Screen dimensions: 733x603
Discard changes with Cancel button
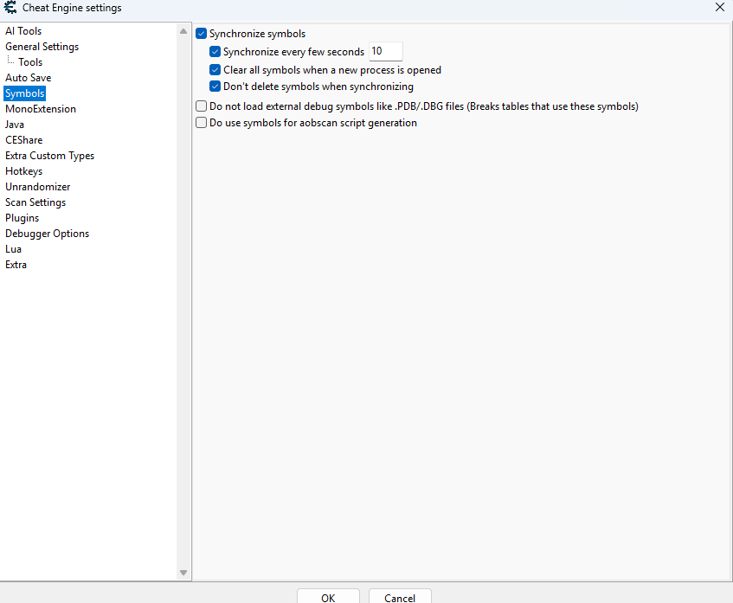pos(400,596)
